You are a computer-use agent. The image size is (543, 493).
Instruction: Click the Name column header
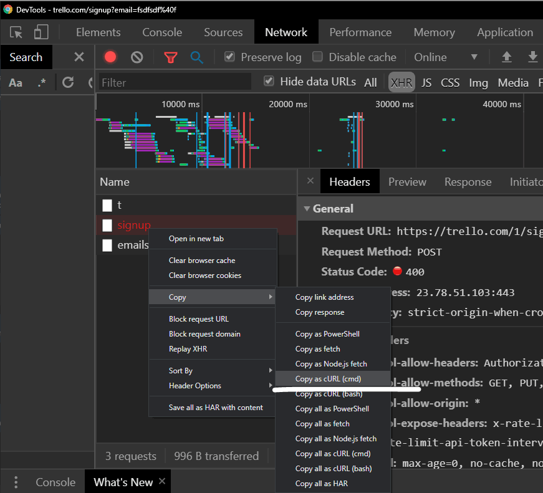coord(196,182)
